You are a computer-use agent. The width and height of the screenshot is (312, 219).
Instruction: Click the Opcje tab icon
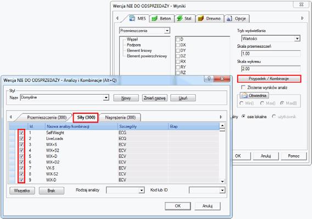[229, 19]
